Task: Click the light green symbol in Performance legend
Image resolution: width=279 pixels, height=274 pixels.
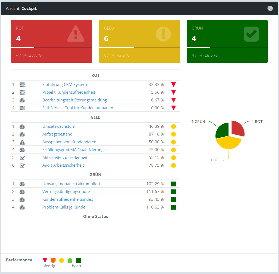Action: click(70, 260)
